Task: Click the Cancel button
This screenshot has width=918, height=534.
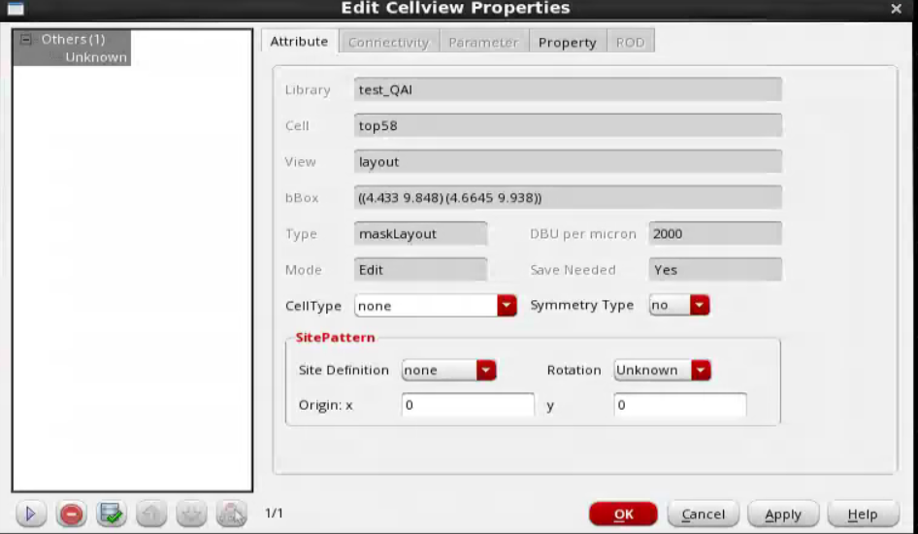Action: [703, 515]
